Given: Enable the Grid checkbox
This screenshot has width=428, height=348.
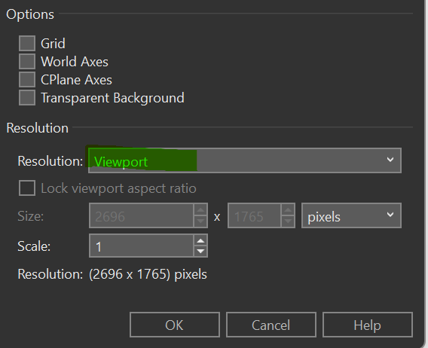Looking at the screenshot, I should [27, 43].
